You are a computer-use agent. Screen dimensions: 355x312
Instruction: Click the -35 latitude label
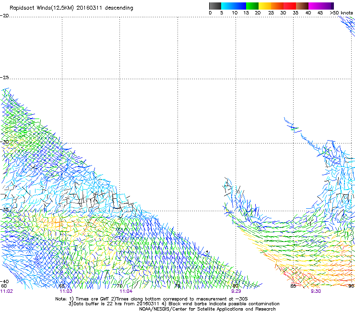(4, 209)
